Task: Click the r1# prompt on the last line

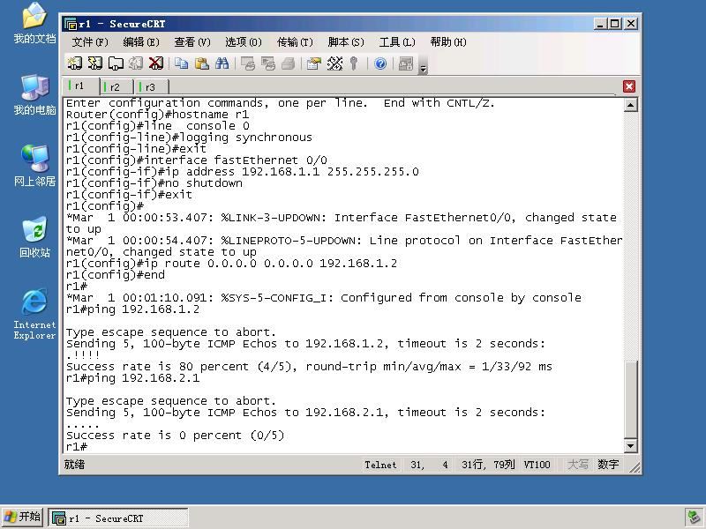Action: [77, 447]
